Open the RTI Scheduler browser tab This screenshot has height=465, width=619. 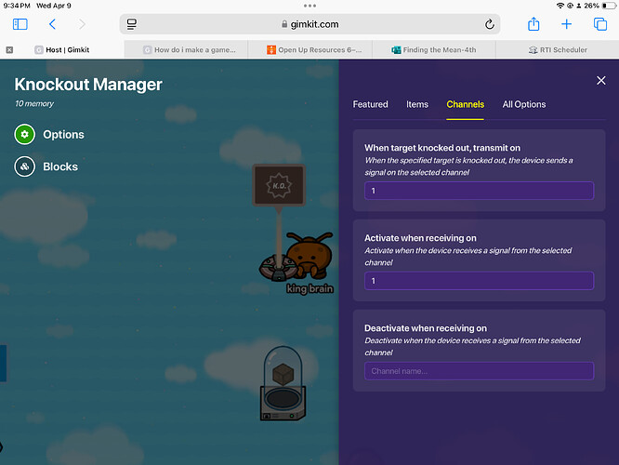point(558,50)
